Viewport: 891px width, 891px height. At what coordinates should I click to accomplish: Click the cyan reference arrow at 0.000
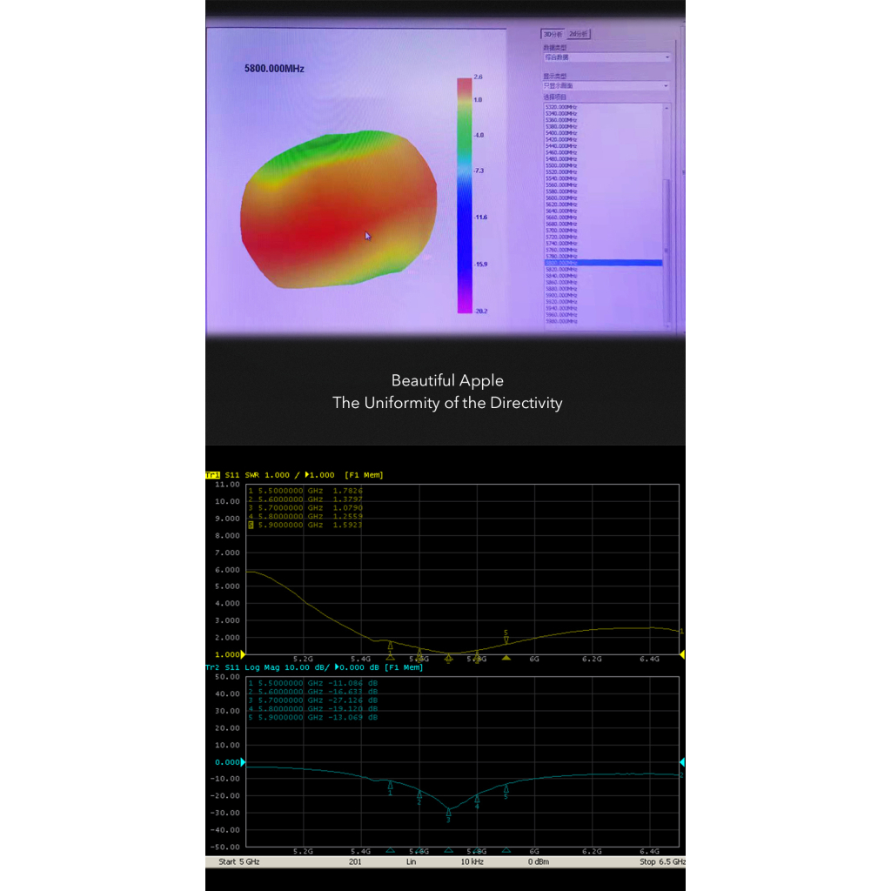[243, 762]
